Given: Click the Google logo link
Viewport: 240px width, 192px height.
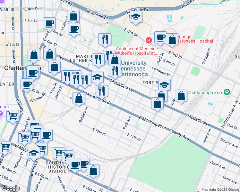Looking at the screenshot, I should [11, 188].
